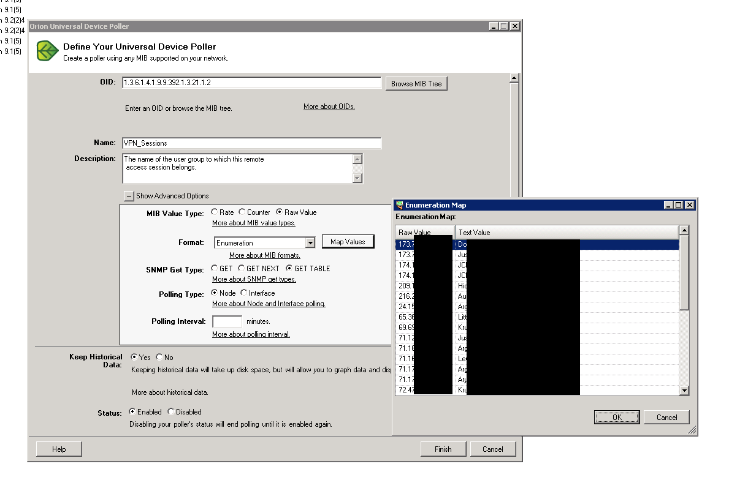
Task: Open More about Node and Interface polling
Action: [x=269, y=304]
